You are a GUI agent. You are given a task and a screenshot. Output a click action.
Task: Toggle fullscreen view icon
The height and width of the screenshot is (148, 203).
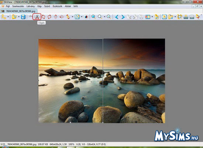pyautogui.click(x=164, y=17)
